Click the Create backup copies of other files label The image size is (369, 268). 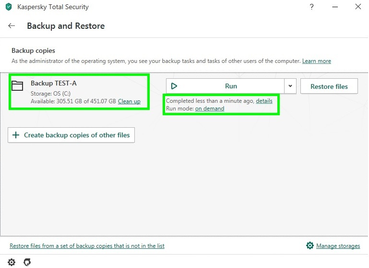tap(77, 135)
